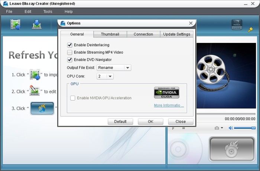Image resolution: width=260 pixels, height=171 pixels.
Task: Mute audio using the speaker icon
Action: point(231,128)
